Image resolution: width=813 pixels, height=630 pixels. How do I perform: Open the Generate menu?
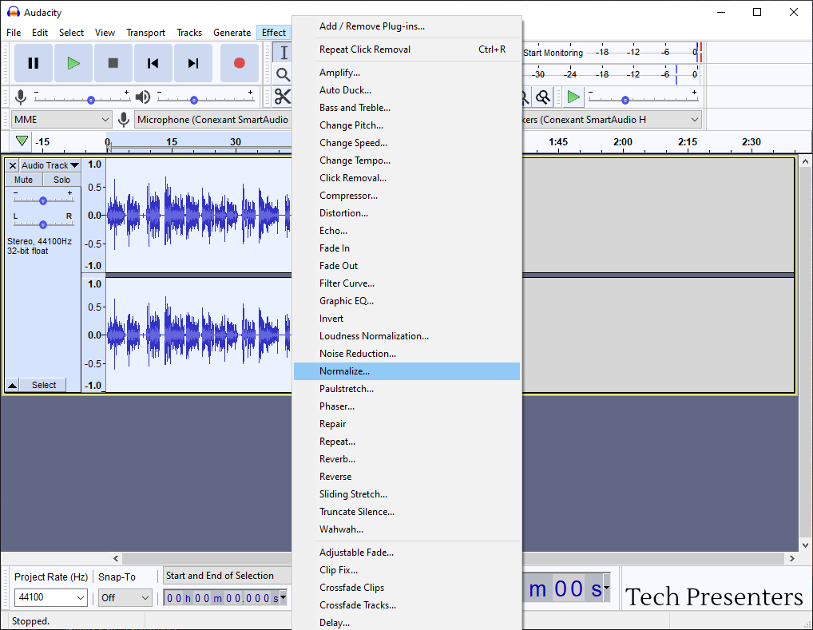[x=232, y=33]
